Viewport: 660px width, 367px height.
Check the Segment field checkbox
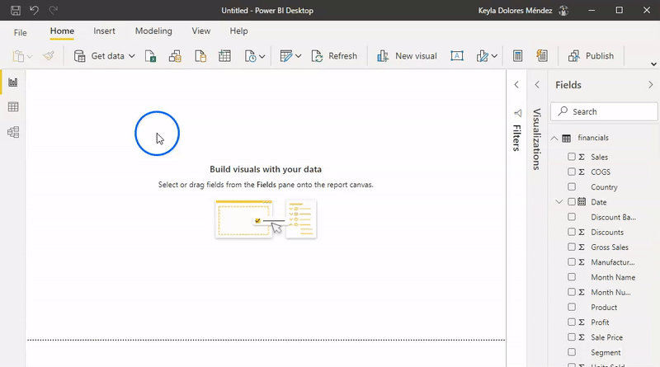pos(571,352)
